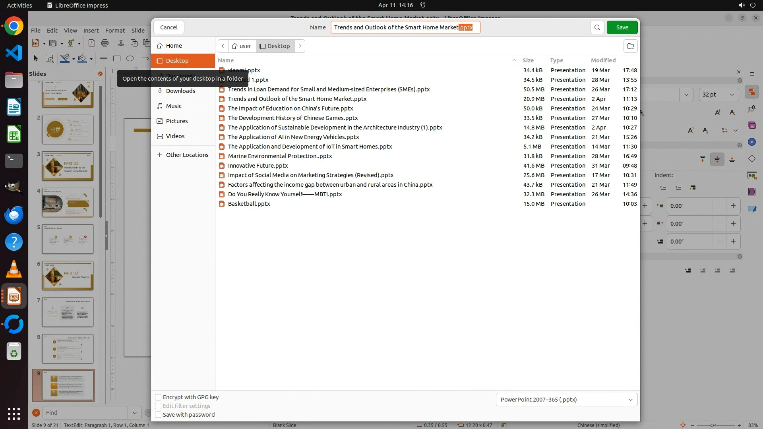Click the create new folder icon
Screen dimensions: 763x429
tap(630, 46)
